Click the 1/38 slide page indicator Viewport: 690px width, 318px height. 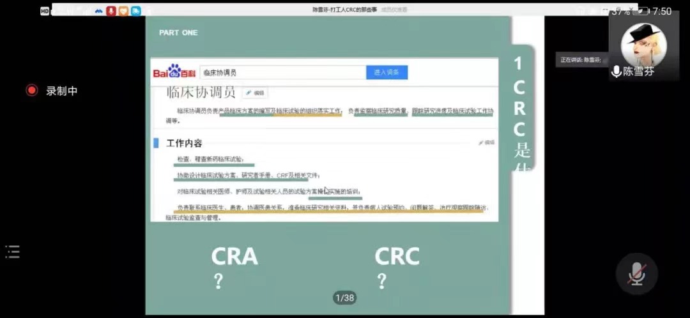(344, 298)
